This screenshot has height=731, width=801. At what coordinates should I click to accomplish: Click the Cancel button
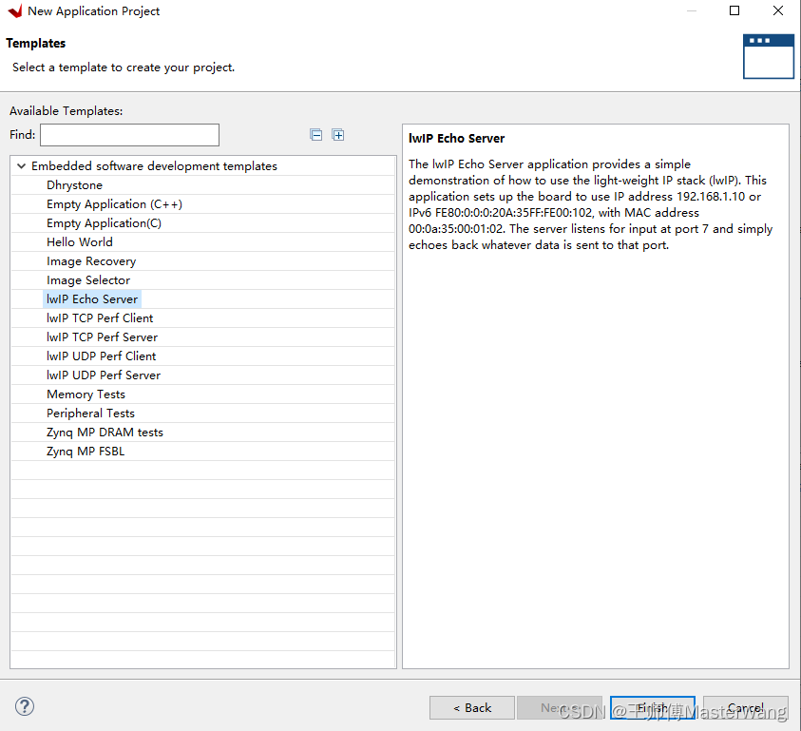[x=745, y=707]
